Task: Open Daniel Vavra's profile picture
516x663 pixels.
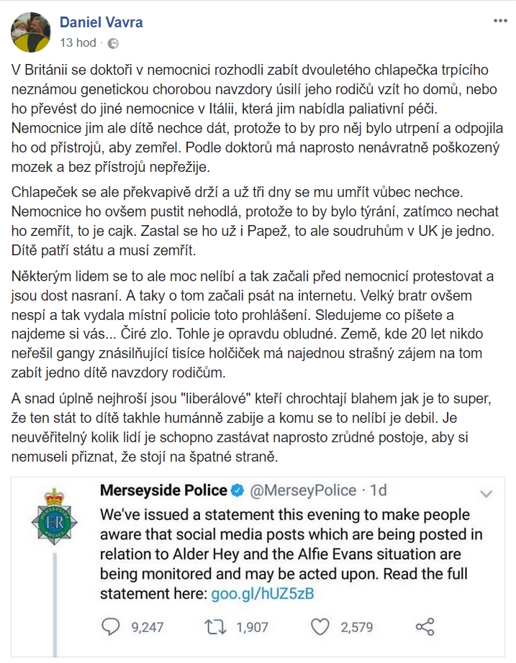Action: [30, 32]
